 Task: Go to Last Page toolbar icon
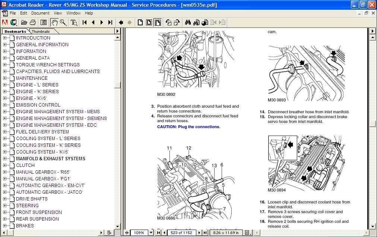point(110,23)
